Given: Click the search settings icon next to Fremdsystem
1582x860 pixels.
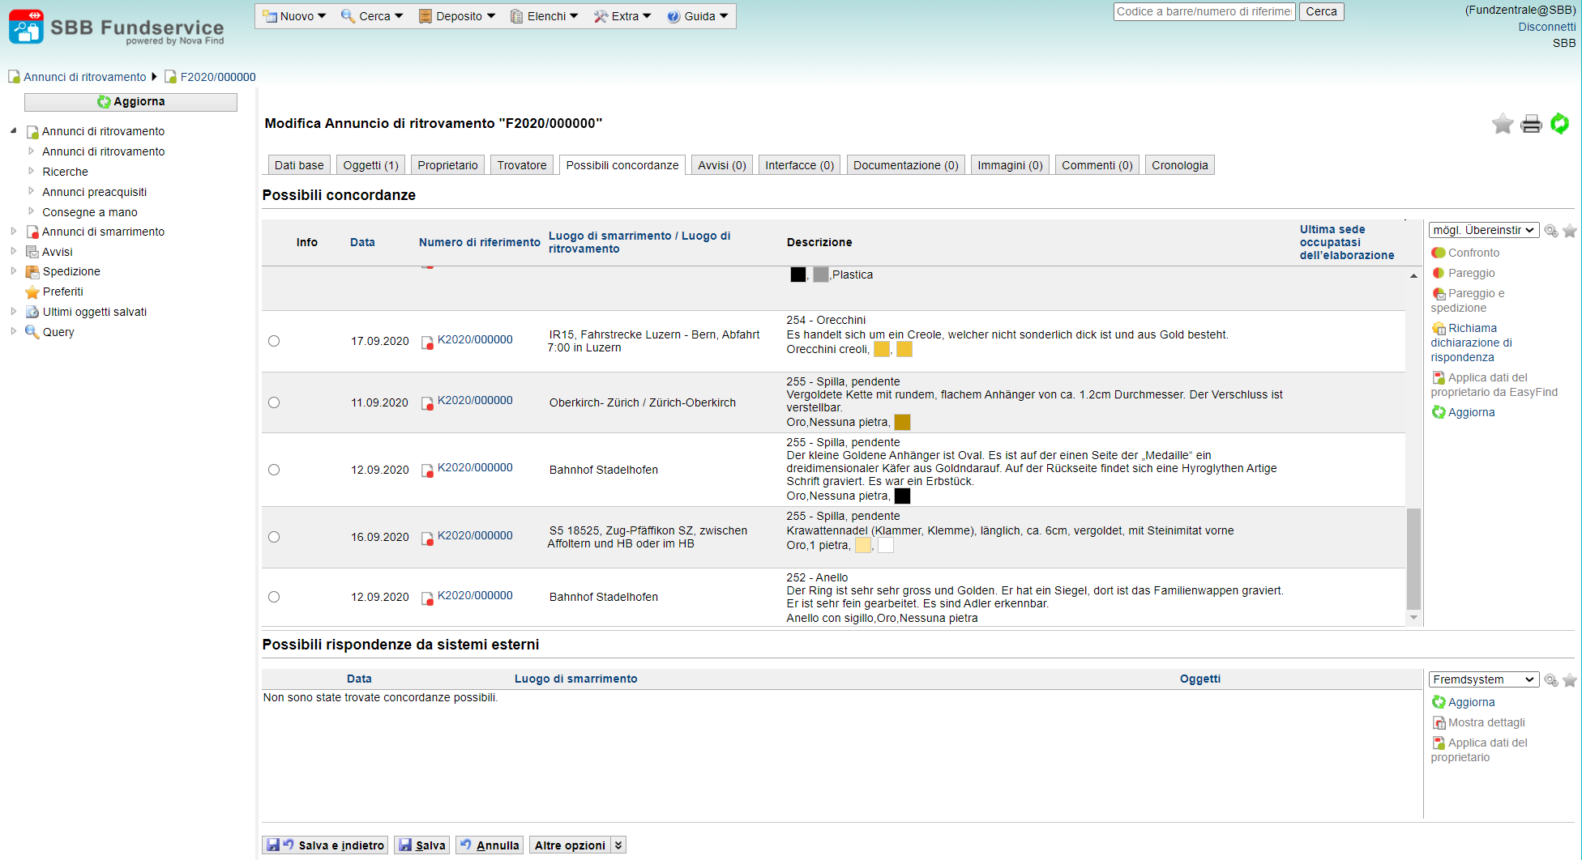Looking at the screenshot, I should click(x=1550, y=680).
